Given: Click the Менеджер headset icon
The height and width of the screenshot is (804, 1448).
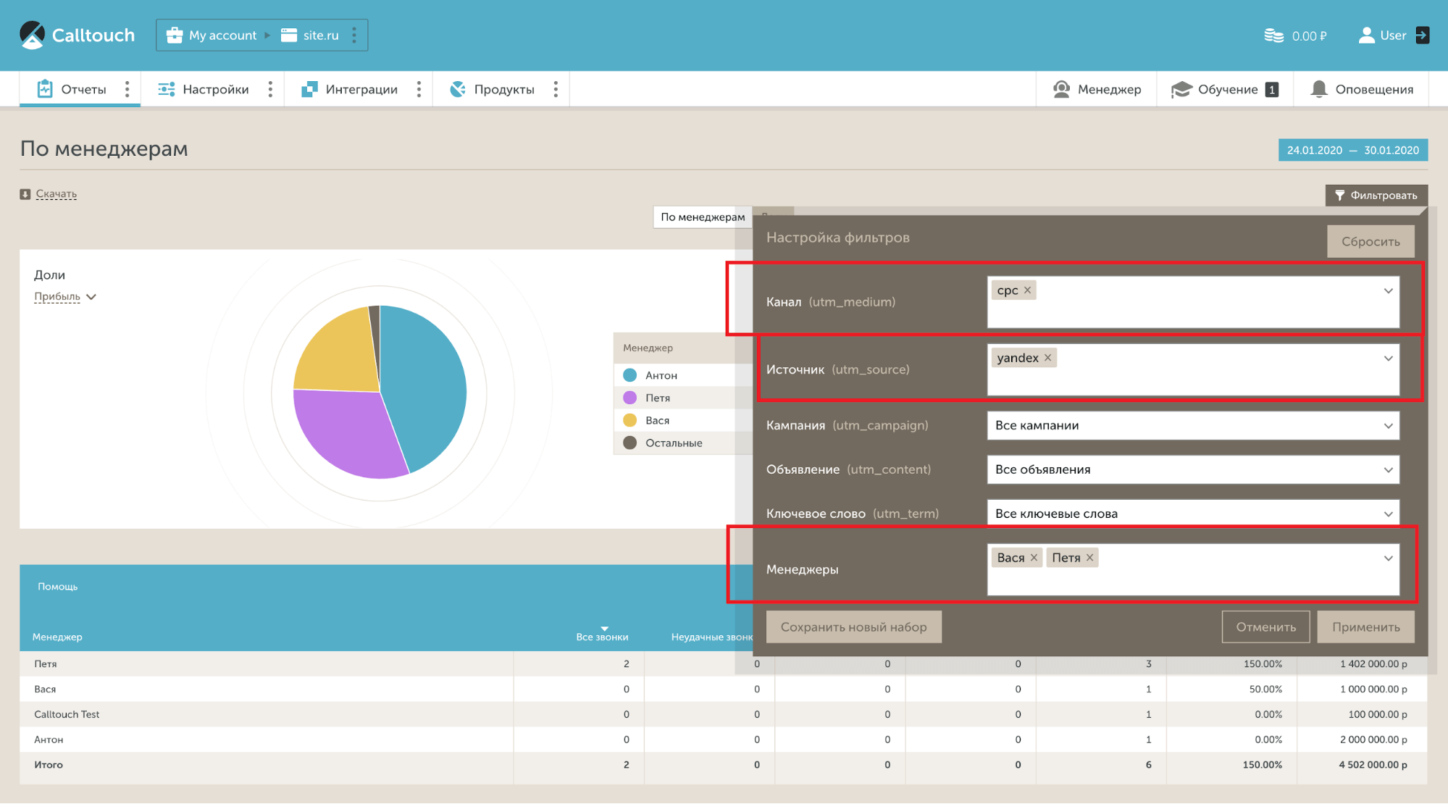Looking at the screenshot, I should click(1061, 89).
